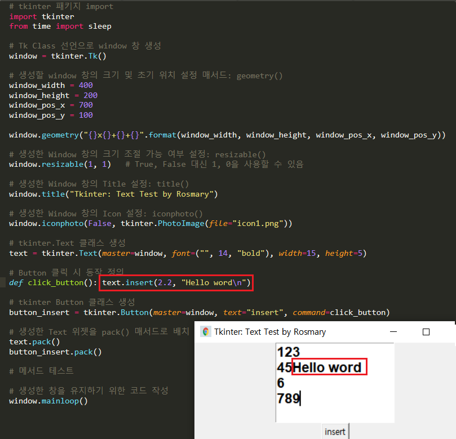Click the 'window.geometry' code line
The width and height of the screenshot is (456, 439).
point(227,135)
